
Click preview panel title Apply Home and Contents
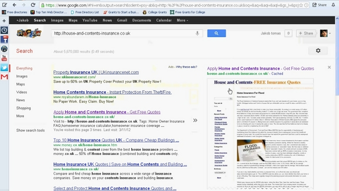(261, 68)
